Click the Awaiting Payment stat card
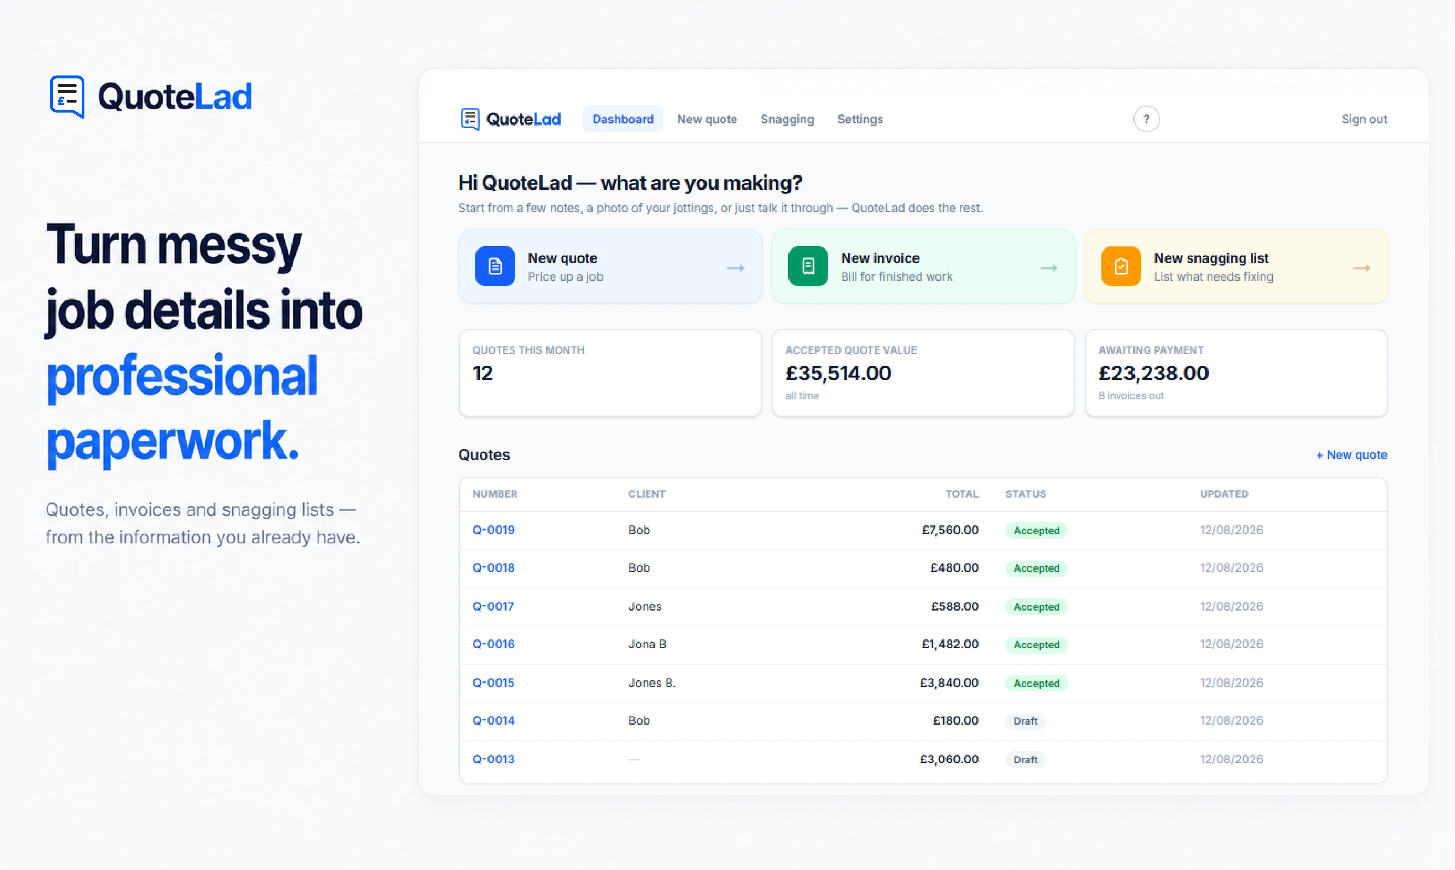This screenshot has width=1455, height=870. [x=1236, y=373]
